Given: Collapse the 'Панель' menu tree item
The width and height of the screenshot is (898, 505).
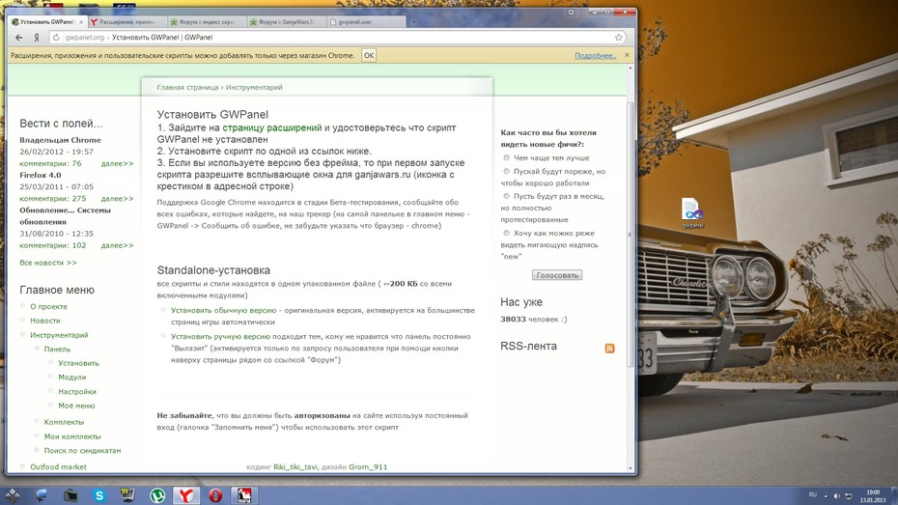Looking at the screenshot, I should (37, 349).
